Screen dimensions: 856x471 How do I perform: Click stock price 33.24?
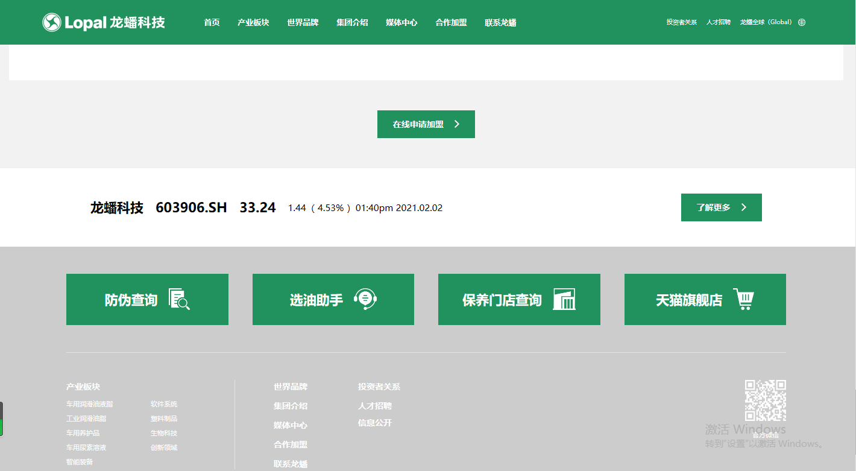click(x=258, y=207)
